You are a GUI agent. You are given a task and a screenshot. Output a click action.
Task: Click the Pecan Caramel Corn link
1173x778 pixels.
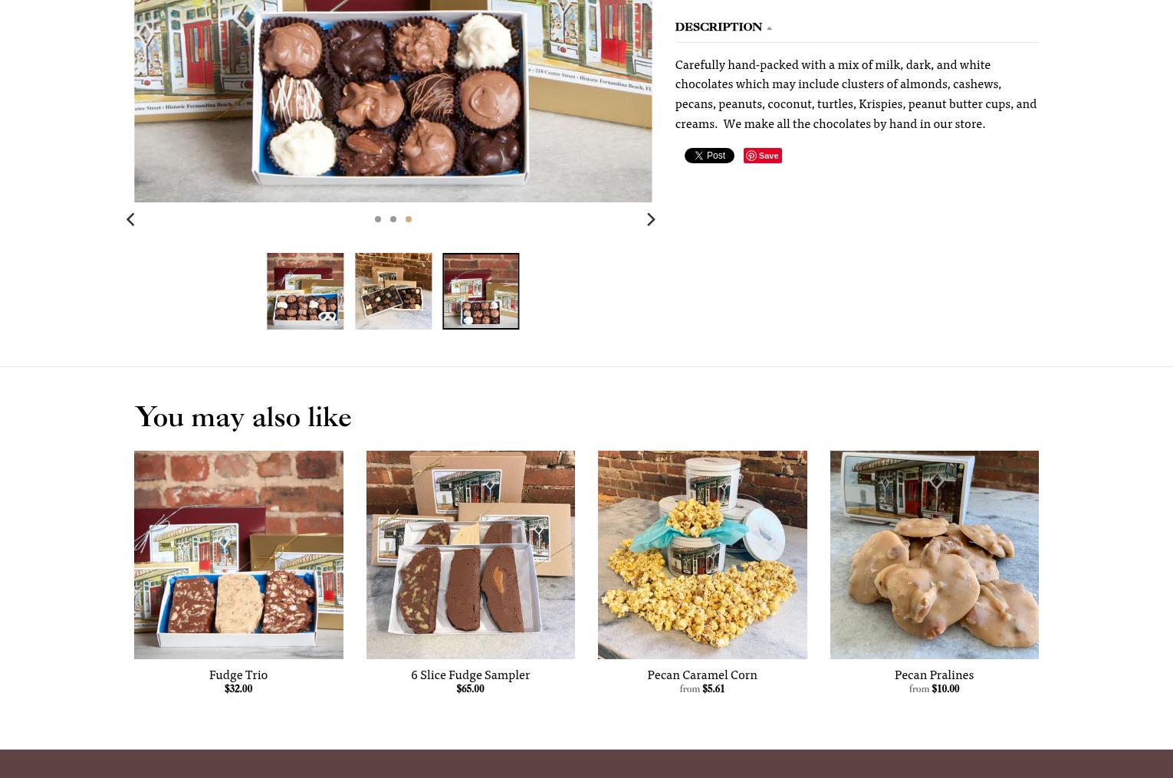click(x=702, y=675)
